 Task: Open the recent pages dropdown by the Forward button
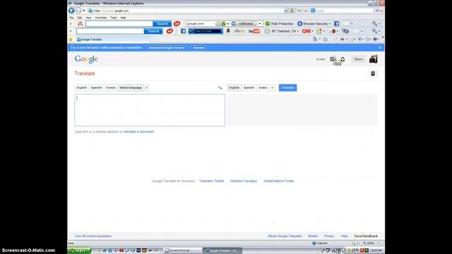point(84,11)
